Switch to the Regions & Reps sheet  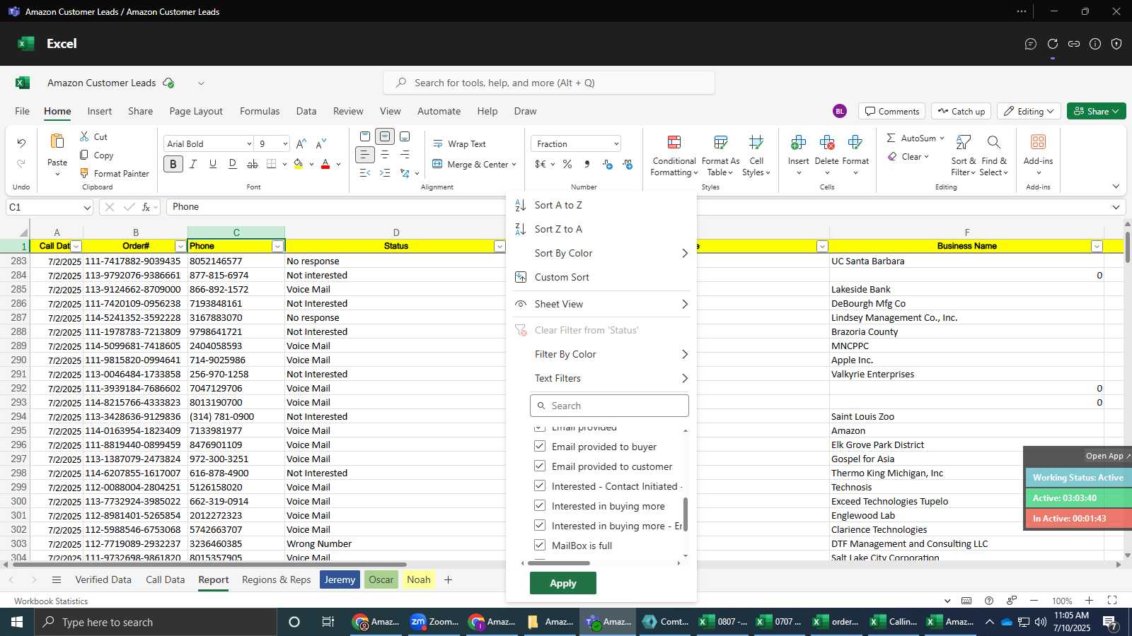pyautogui.click(x=276, y=579)
